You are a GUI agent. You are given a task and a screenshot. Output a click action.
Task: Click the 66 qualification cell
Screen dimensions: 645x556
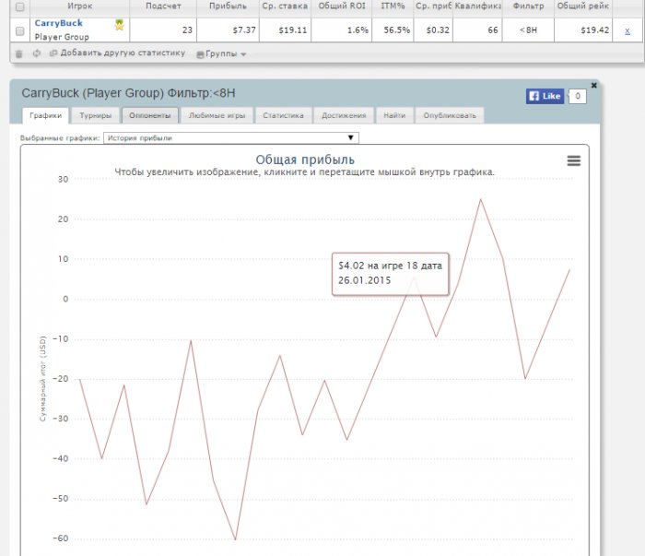click(x=477, y=30)
